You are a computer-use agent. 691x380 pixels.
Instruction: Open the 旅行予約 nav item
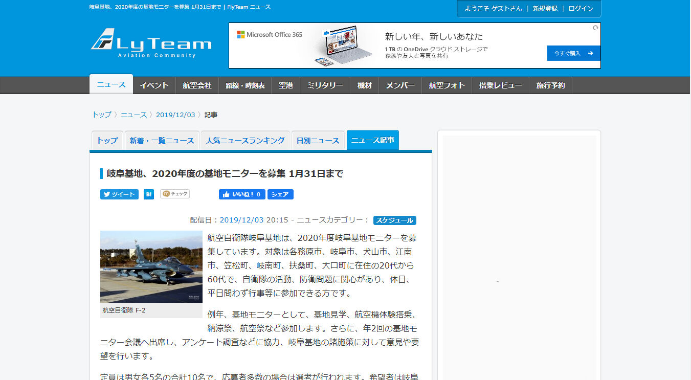pyautogui.click(x=550, y=85)
